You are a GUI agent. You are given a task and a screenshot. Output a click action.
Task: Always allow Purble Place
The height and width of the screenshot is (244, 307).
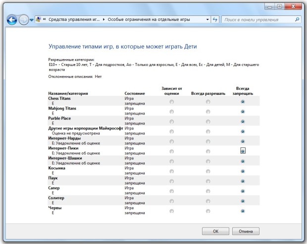(208, 122)
